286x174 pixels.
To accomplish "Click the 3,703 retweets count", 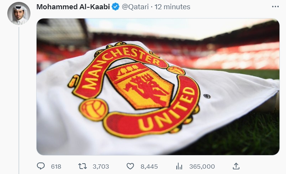I will click(101, 167).
